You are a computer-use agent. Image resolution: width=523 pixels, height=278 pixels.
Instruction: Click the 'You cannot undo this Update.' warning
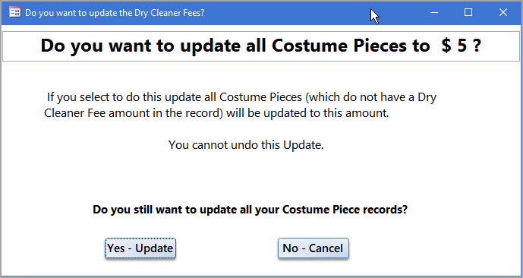[x=246, y=145]
